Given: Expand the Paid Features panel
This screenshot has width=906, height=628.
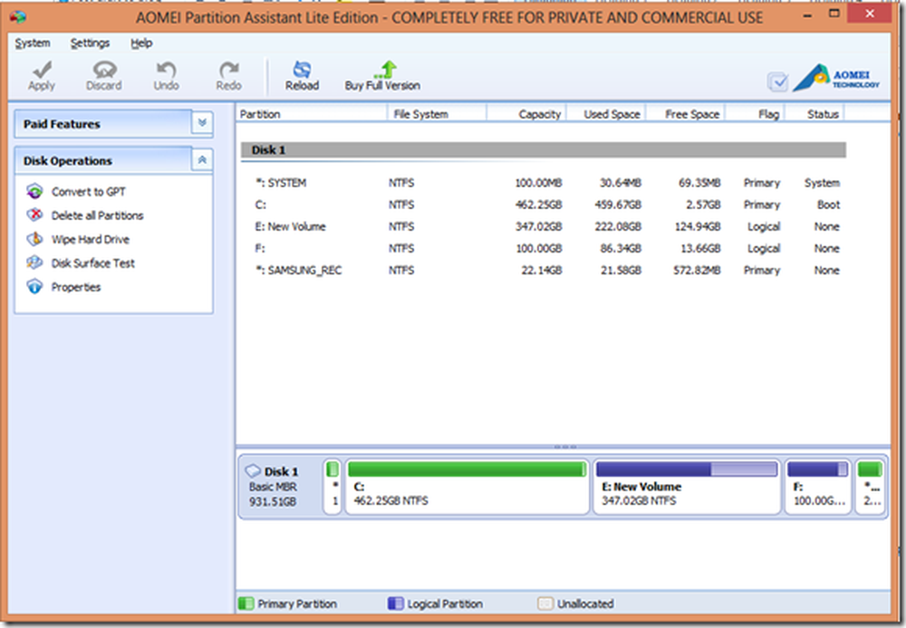Looking at the screenshot, I should point(202,122).
